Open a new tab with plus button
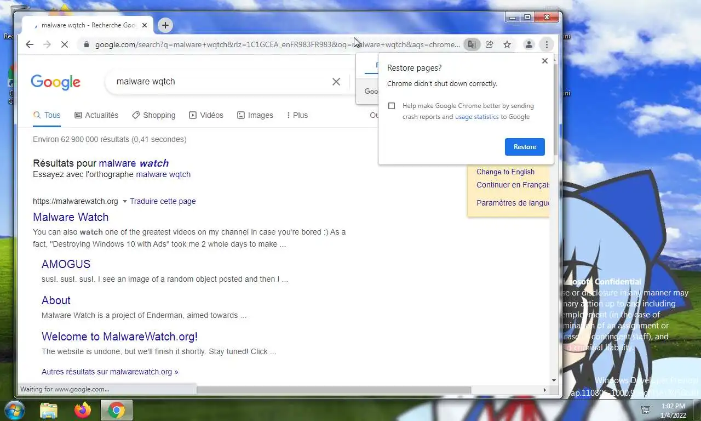Image resolution: width=701 pixels, height=421 pixels. pyautogui.click(x=165, y=25)
